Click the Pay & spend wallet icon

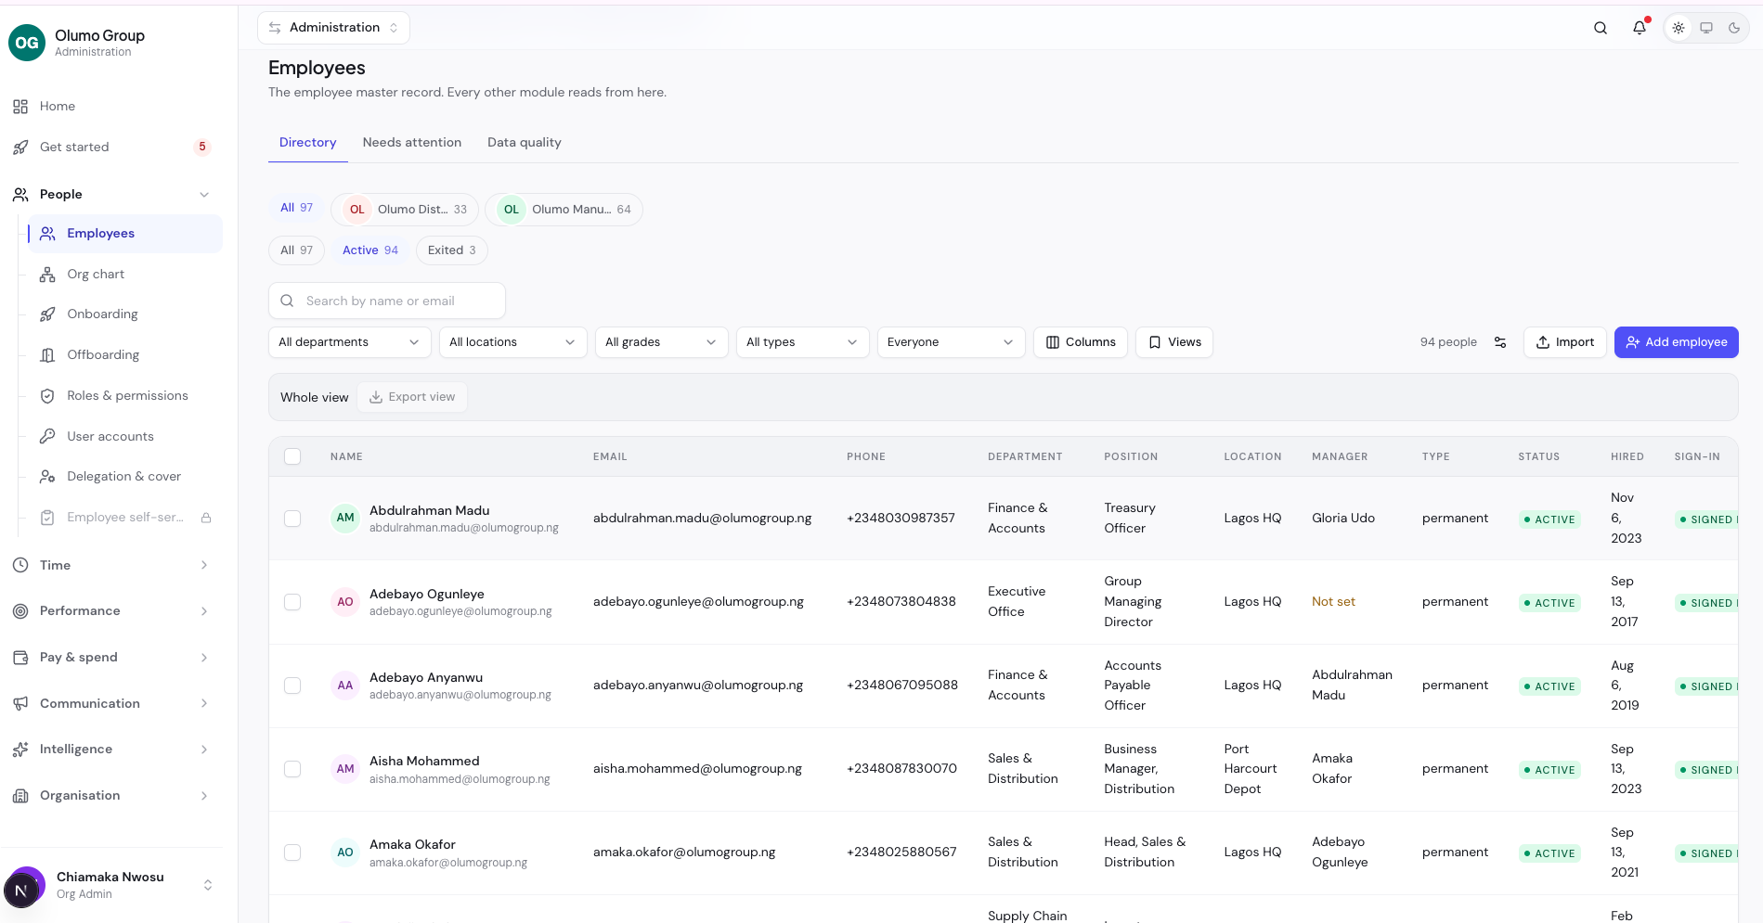pyautogui.click(x=20, y=658)
